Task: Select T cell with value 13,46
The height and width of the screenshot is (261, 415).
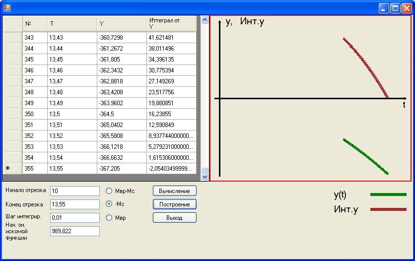Action: [72, 70]
